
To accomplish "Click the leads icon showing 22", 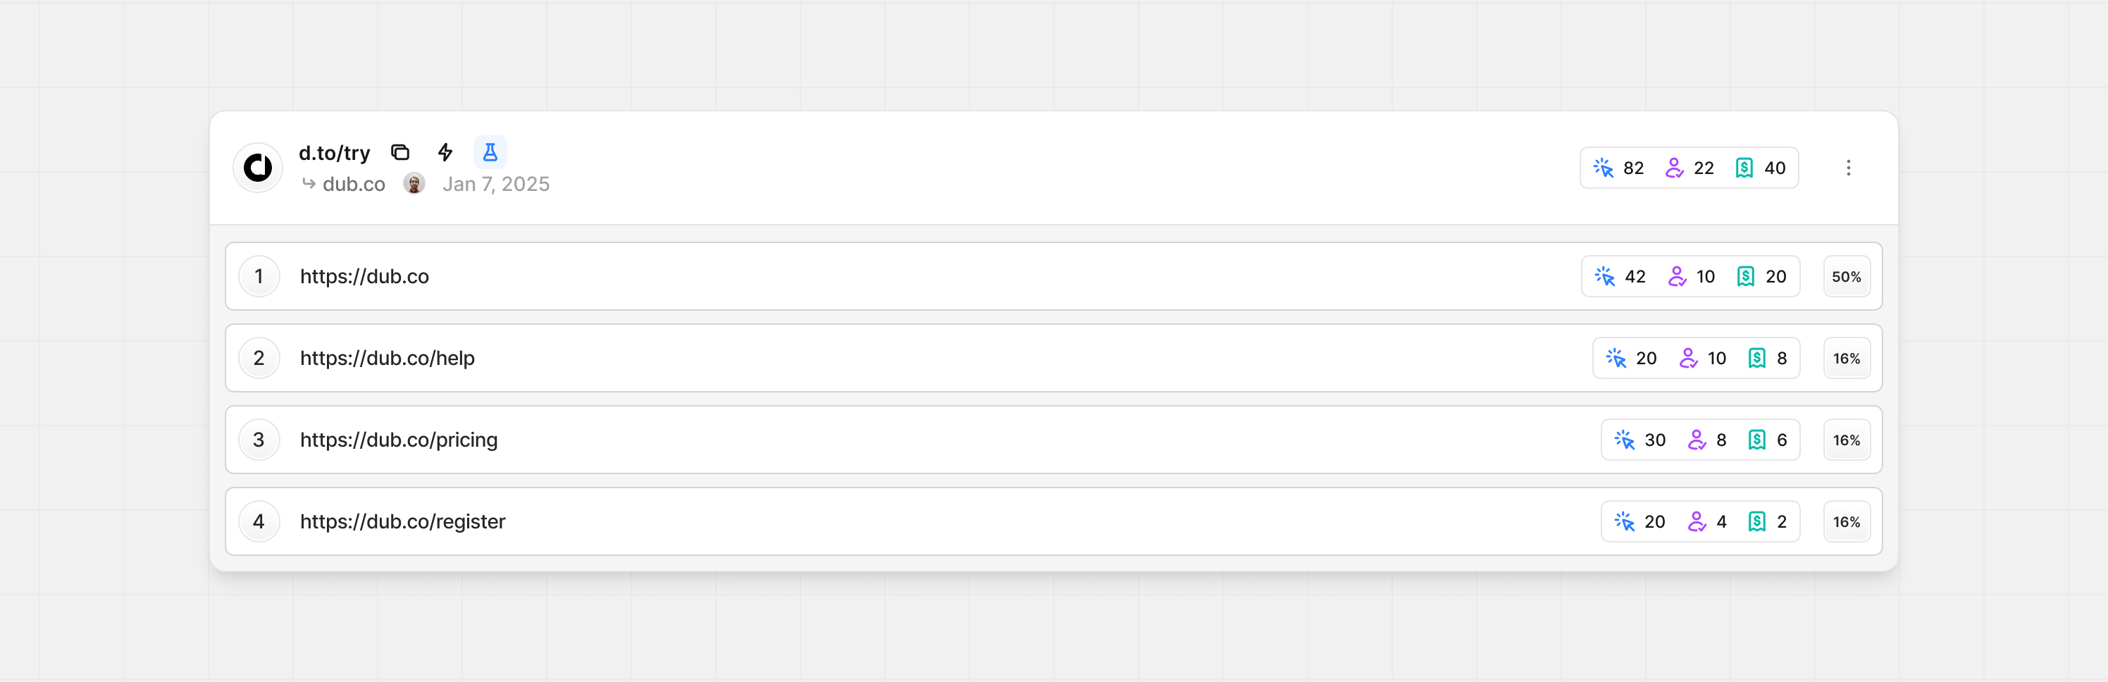I will pos(1674,168).
